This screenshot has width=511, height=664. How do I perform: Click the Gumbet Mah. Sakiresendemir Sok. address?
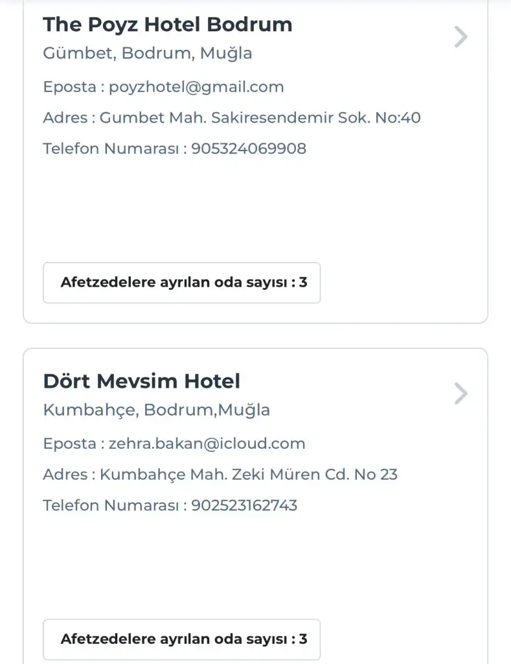coord(260,118)
